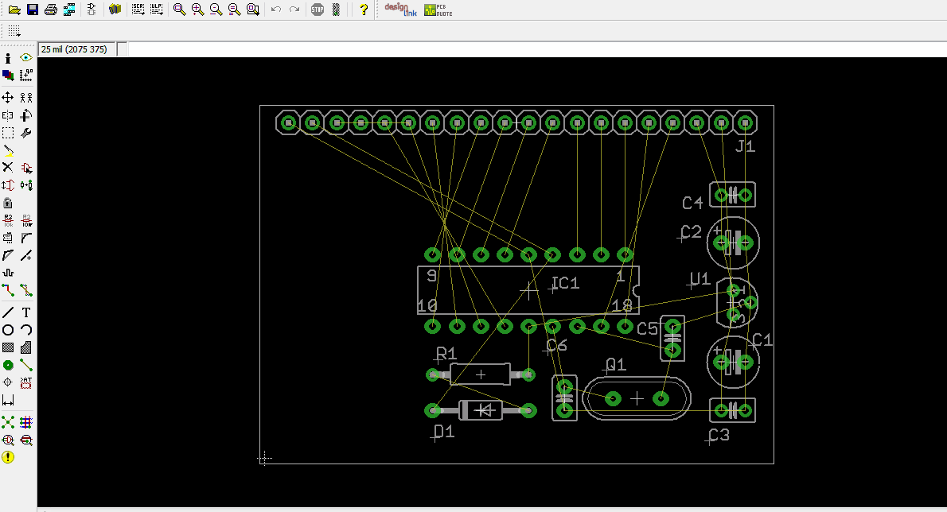Redraw the board view
The image size is (947, 512).
pos(234,10)
